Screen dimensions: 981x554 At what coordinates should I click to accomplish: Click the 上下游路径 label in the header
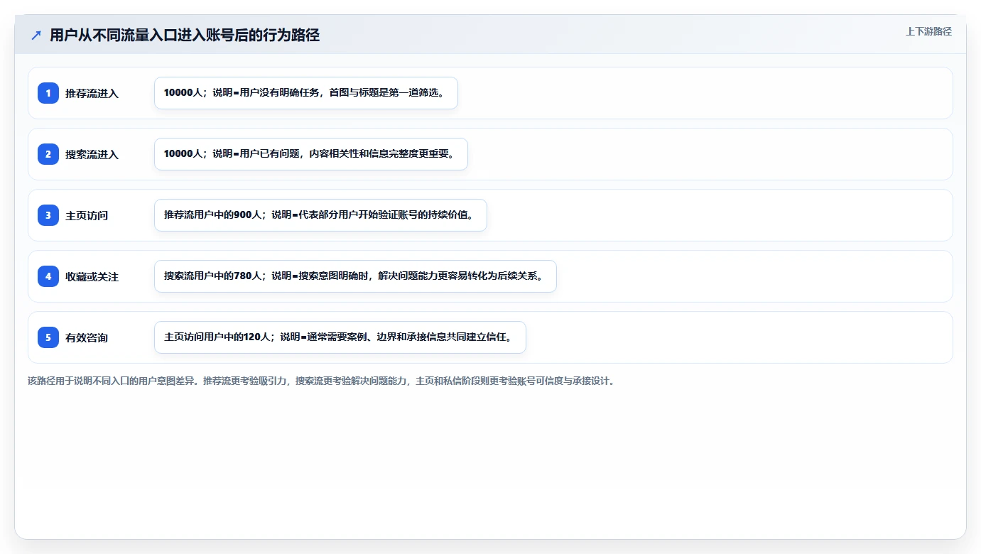pyautogui.click(x=928, y=31)
